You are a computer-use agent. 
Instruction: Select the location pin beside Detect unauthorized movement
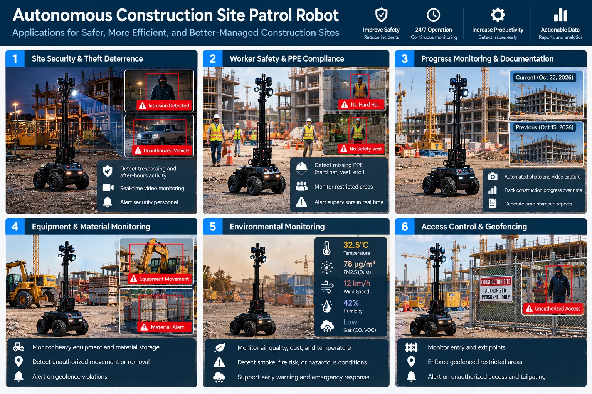click(18, 362)
